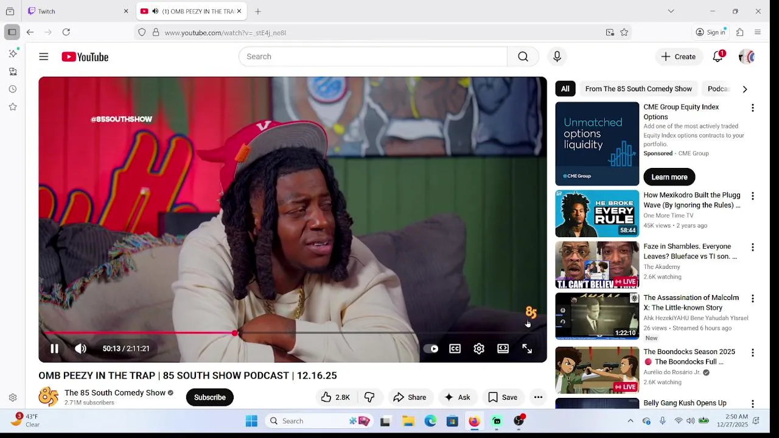Click the progress bar scrubber dot
Viewport: 779px width, 438px height.
235,333
